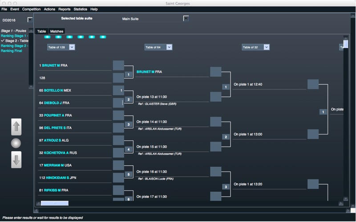Open match 5 badge MERRIAM versus HINOKIDANI
This screenshot has height=222, width=356.
pyautogui.click(x=129, y=174)
